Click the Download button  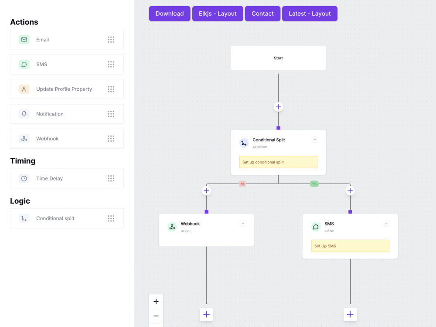tap(170, 14)
